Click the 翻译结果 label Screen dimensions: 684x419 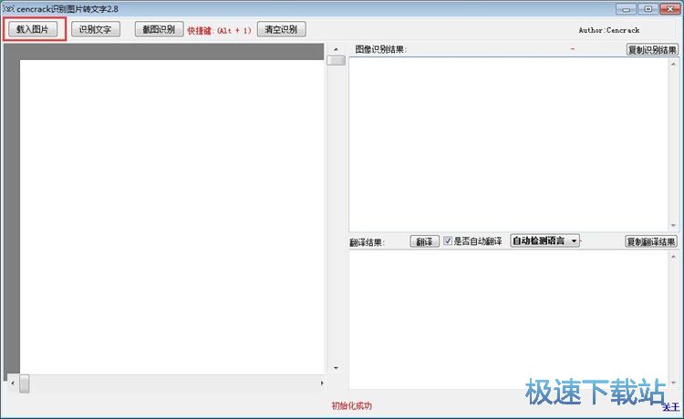click(367, 242)
